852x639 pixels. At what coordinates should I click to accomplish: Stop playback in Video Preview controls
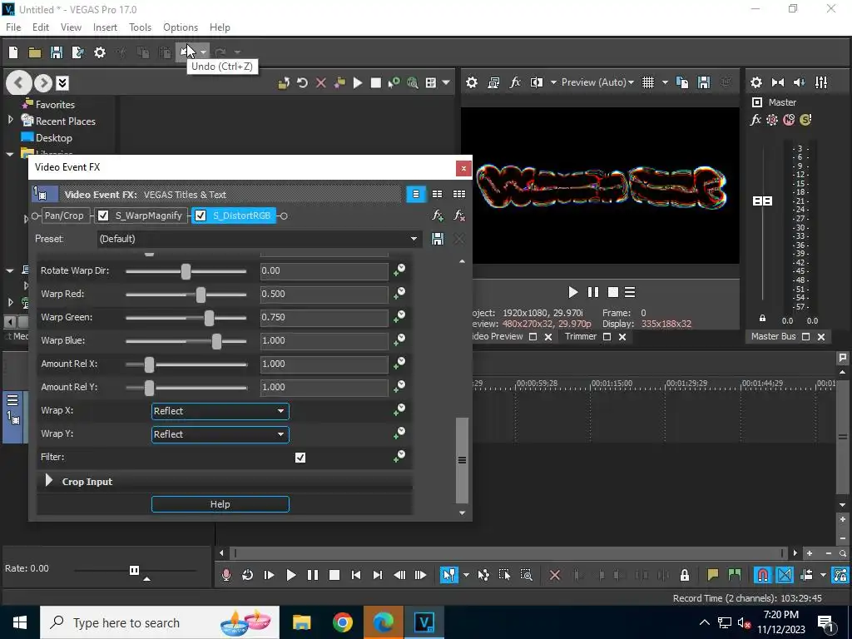click(x=613, y=292)
